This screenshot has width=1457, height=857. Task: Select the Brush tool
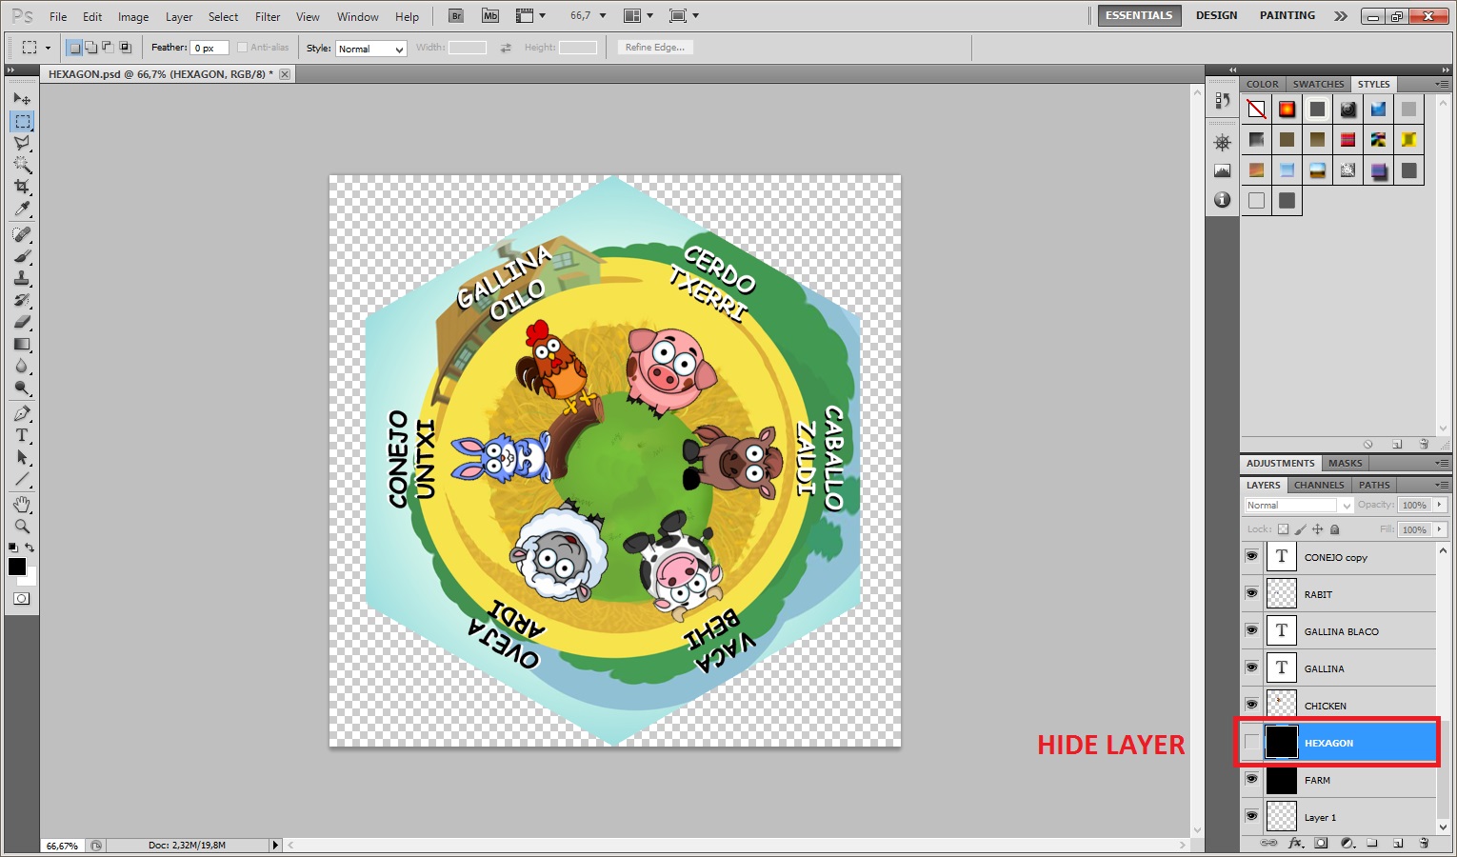[22, 256]
